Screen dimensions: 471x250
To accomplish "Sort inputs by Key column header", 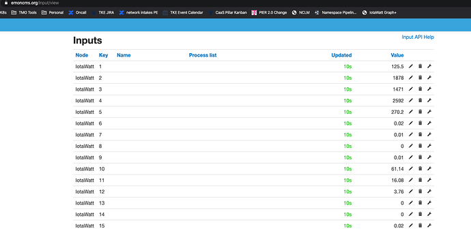I will click(x=103, y=55).
